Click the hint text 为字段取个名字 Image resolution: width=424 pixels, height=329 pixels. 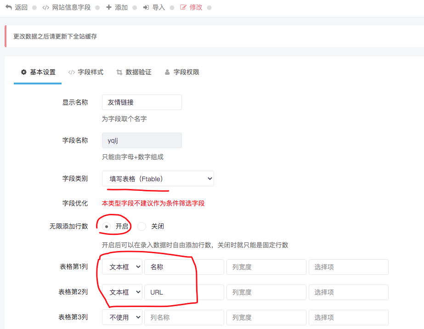(124, 119)
